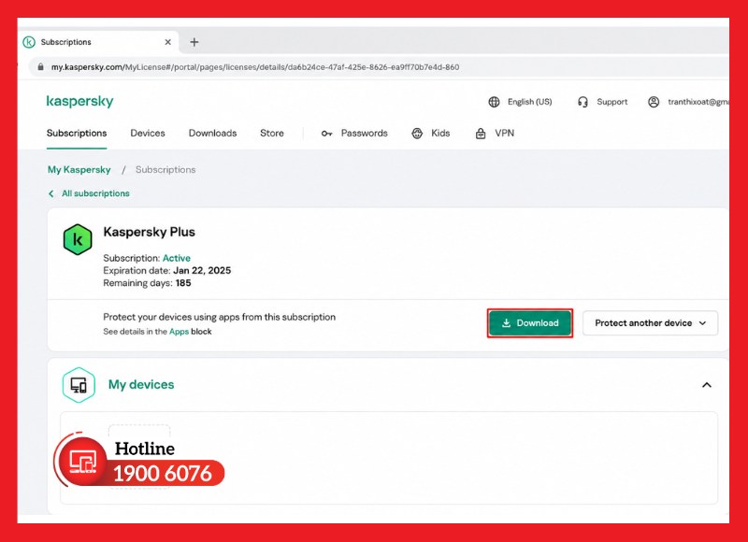Click the Apps link in subscription details
The width and height of the screenshot is (748, 542).
pyautogui.click(x=179, y=332)
